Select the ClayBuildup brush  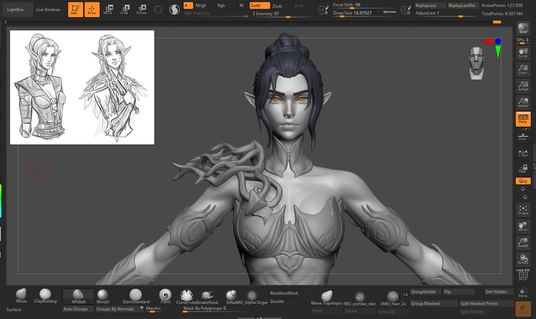pos(46,296)
